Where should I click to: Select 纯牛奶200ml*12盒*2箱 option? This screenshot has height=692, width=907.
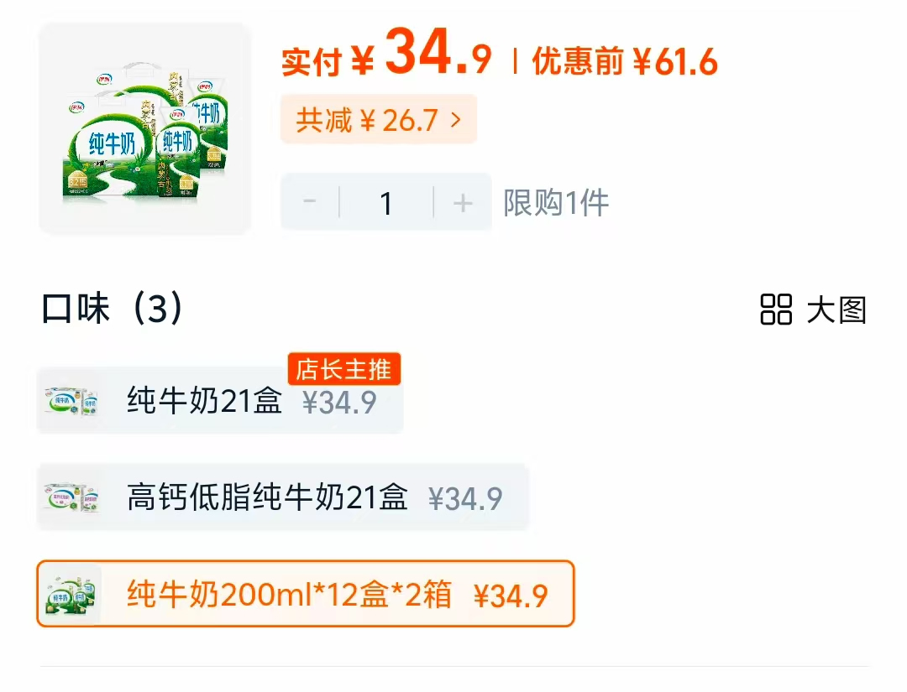point(306,593)
